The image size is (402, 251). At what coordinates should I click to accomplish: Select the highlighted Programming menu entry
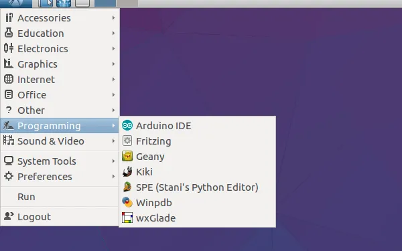[60, 126]
